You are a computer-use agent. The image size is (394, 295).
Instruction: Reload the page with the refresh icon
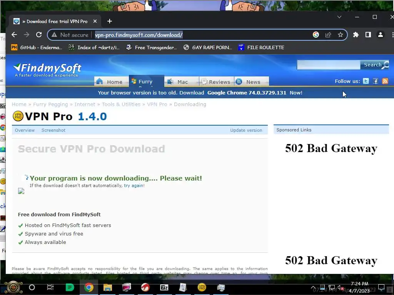click(x=39, y=35)
